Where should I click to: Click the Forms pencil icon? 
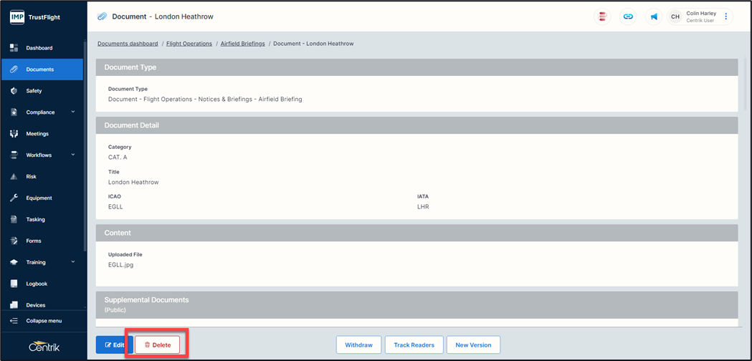pos(14,241)
